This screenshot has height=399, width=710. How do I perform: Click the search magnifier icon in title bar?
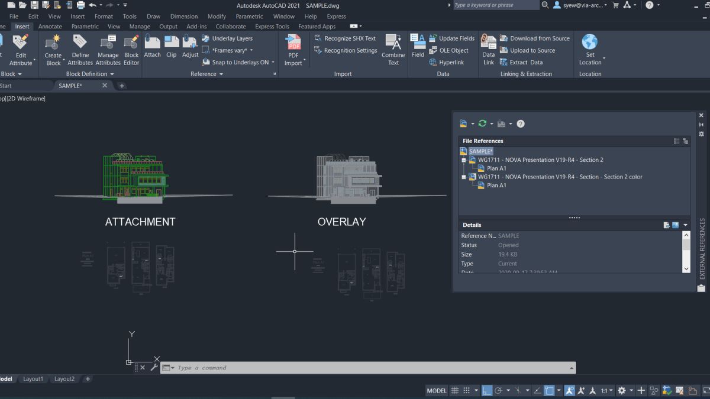545,5
